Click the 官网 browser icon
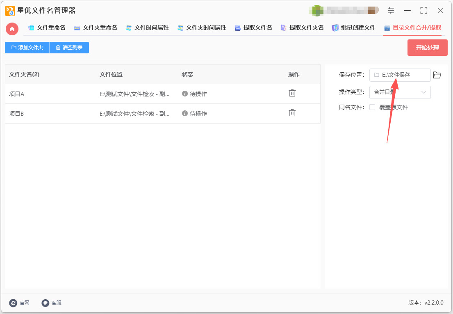Screen dimensions: 453x314 tap(13, 303)
